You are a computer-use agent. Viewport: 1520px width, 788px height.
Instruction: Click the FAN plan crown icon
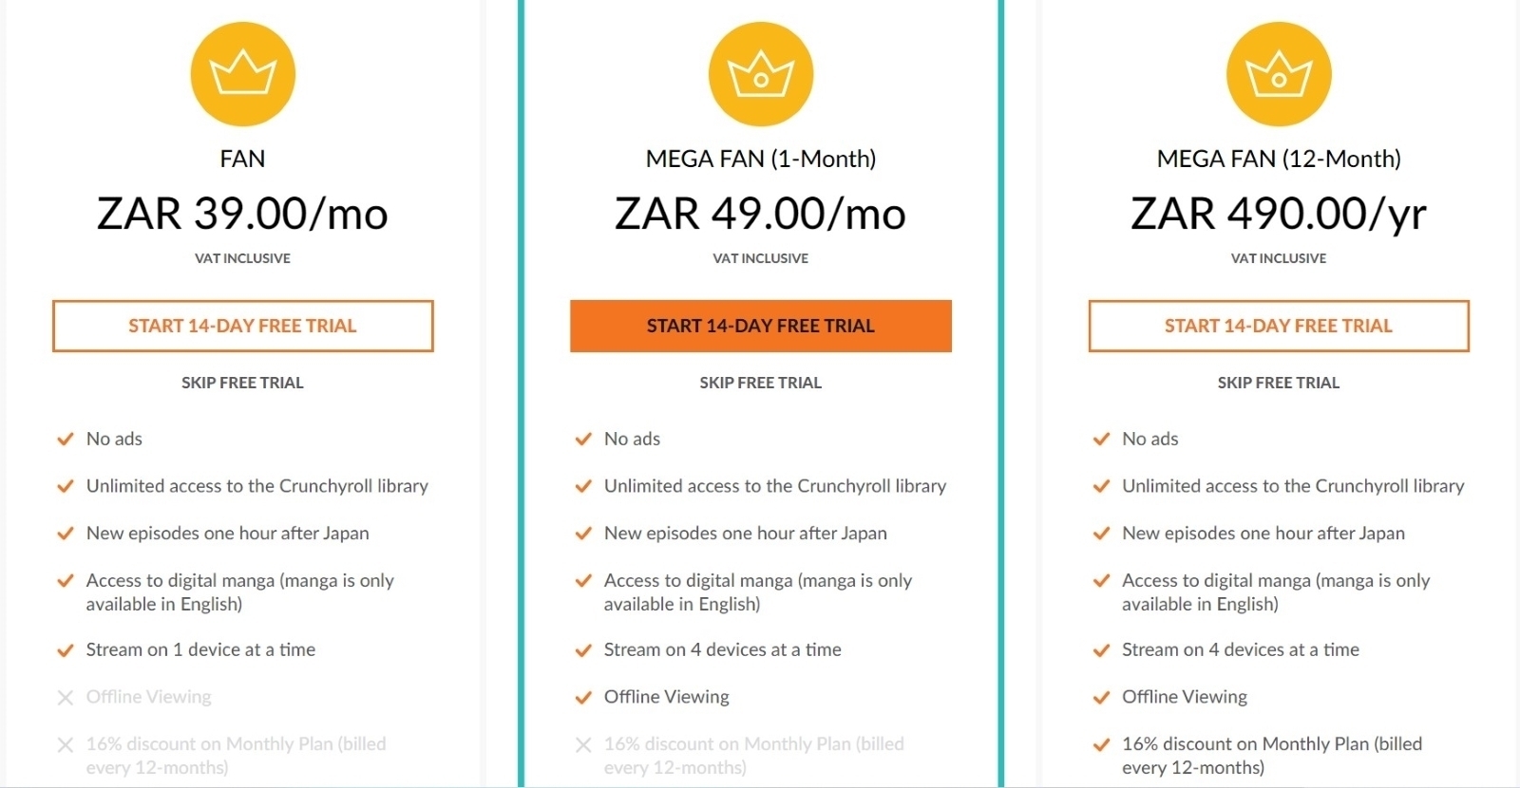click(242, 73)
